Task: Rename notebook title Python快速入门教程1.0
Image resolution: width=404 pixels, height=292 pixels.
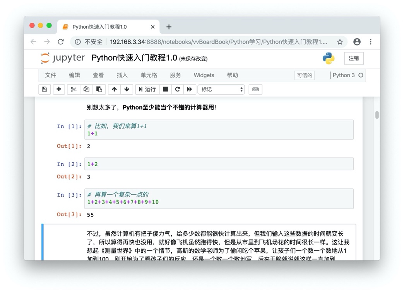Action: 134,58
